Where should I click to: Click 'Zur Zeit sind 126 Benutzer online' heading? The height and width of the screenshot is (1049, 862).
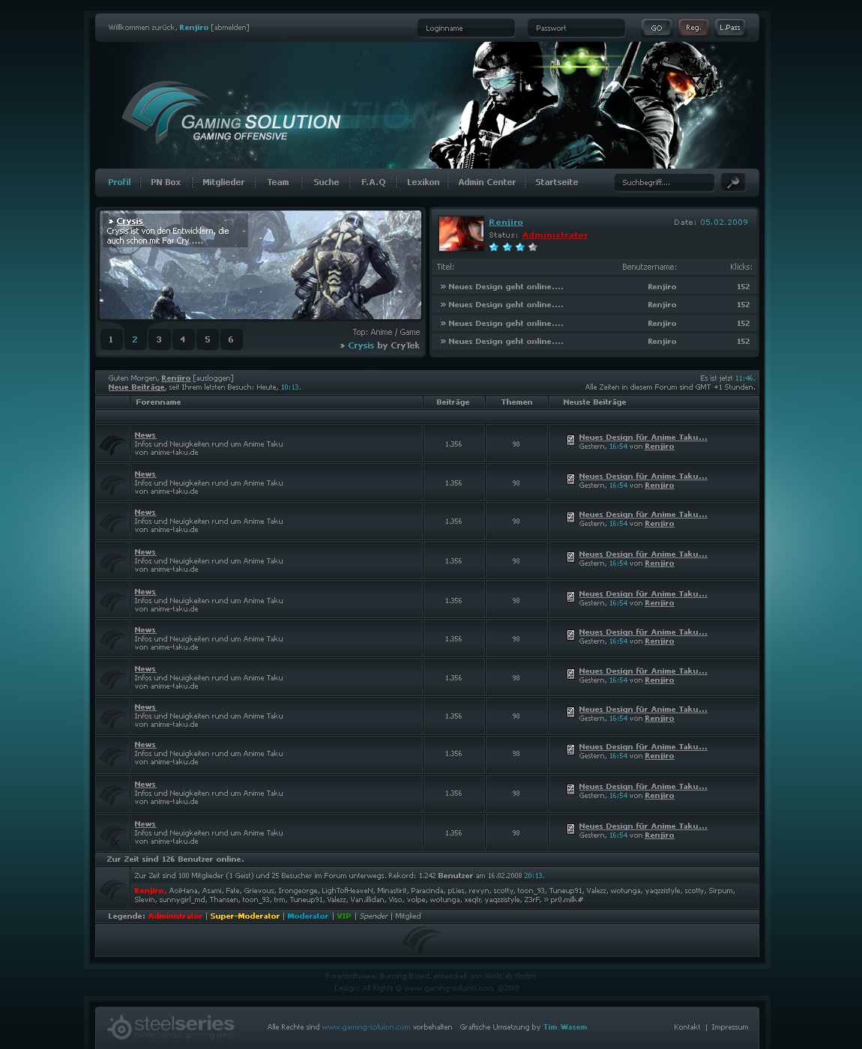tap(175, 859)
